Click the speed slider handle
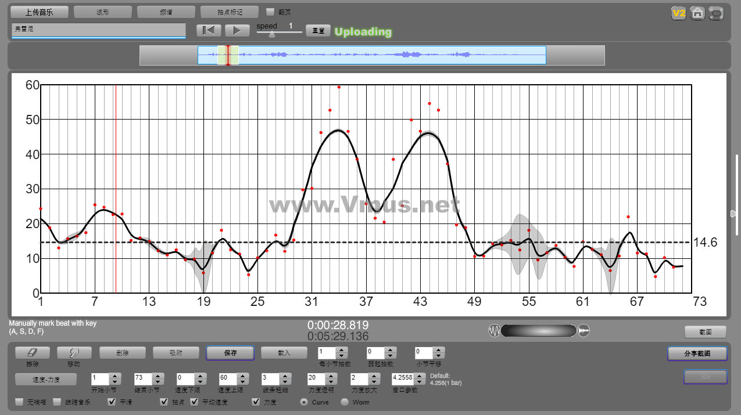741x415 pixels. click(x=271, y=34)
